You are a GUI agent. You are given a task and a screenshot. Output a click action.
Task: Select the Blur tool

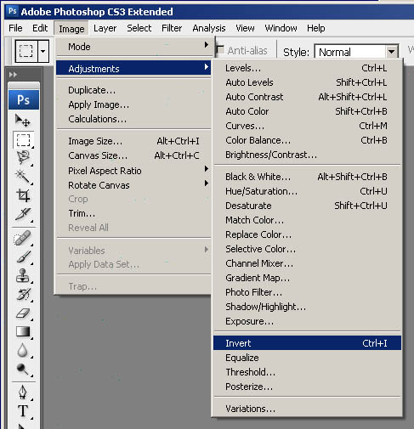(23, 351)
